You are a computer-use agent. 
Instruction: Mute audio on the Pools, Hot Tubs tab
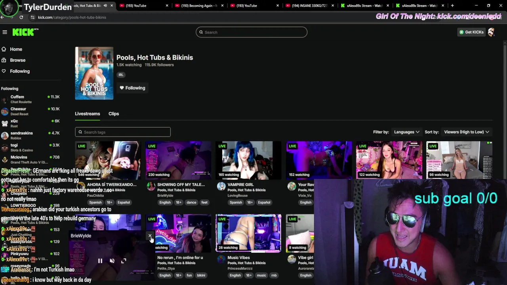click(105, 6)
